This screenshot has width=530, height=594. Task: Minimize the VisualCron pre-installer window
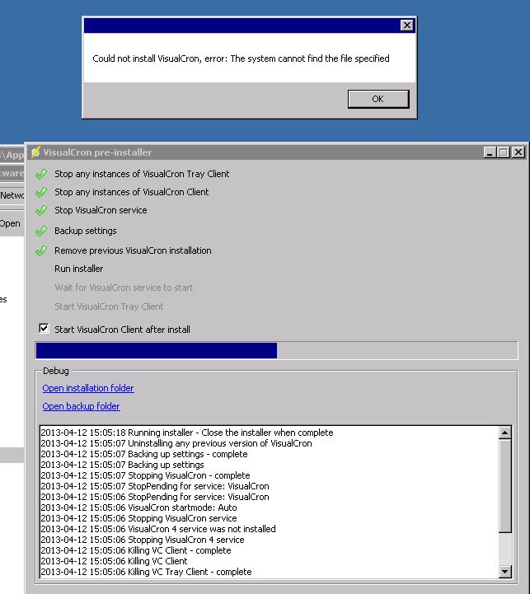[490, 152]
